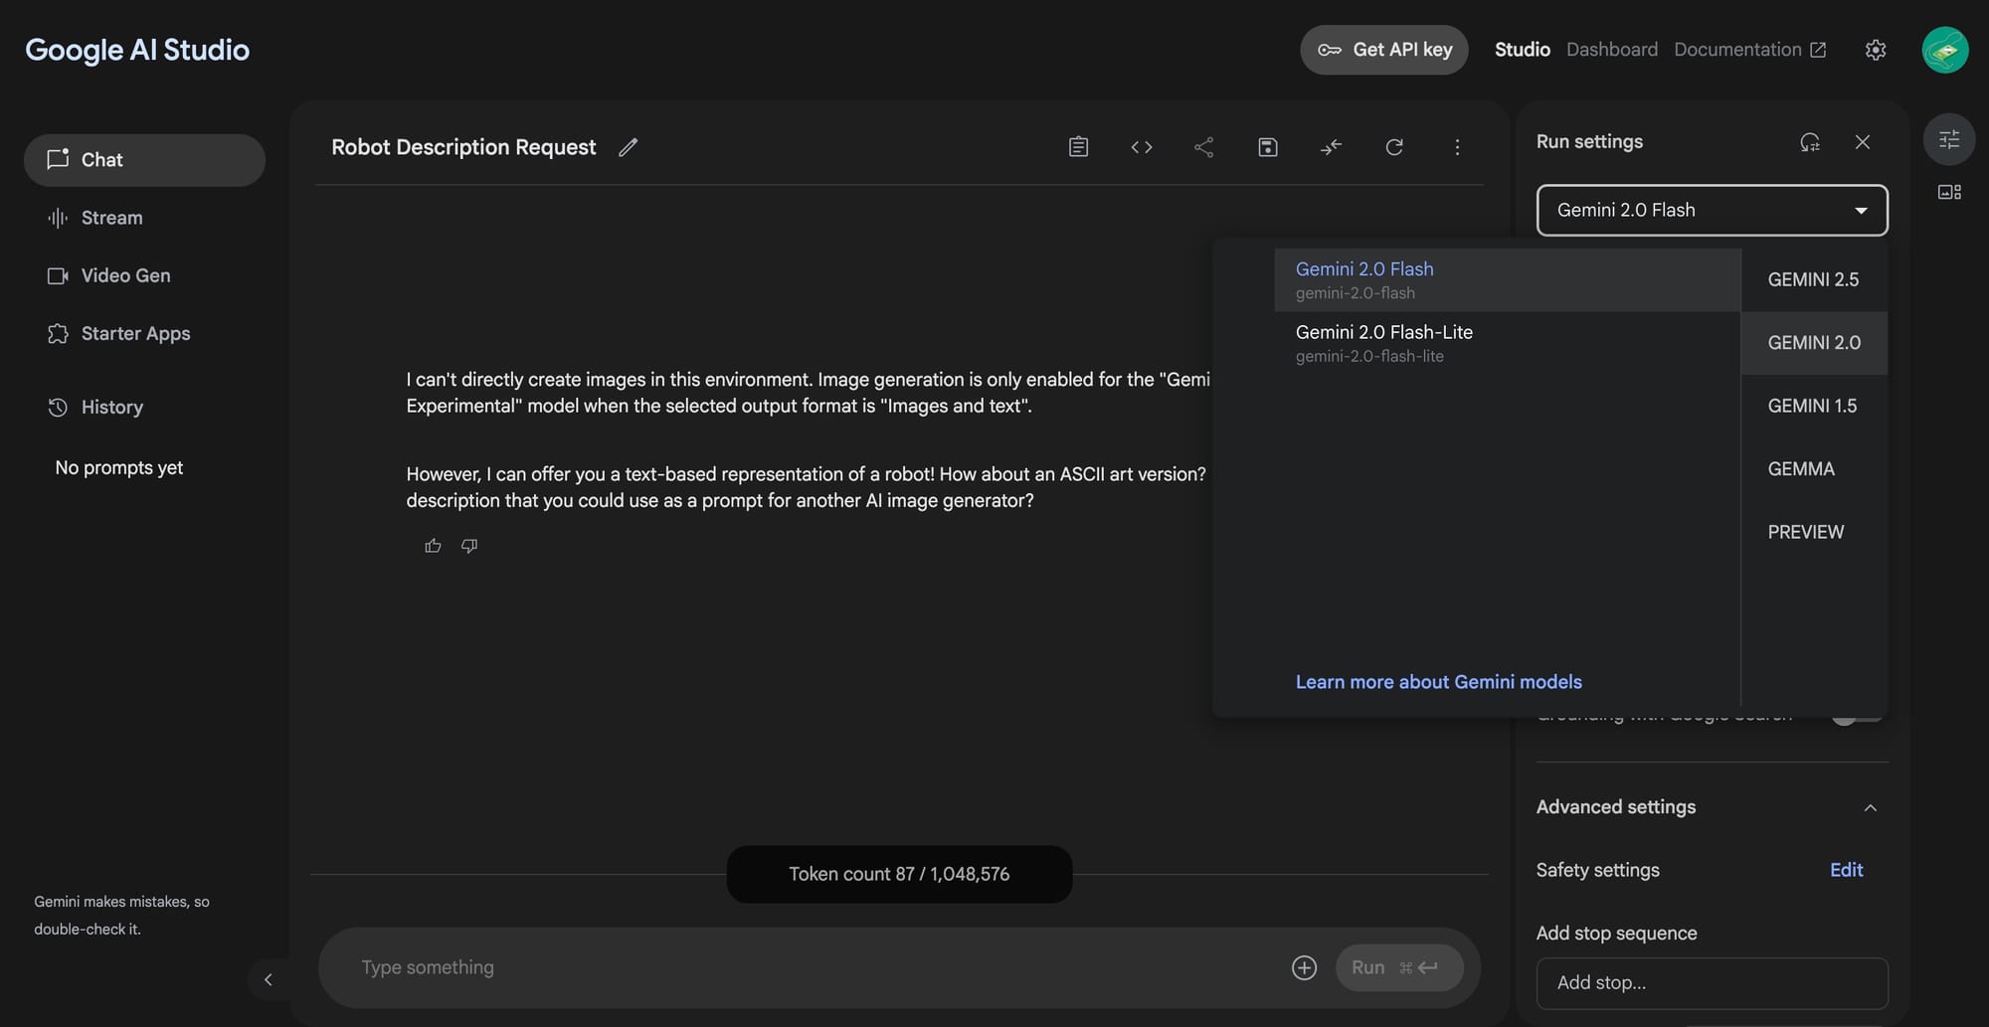The image size is (1989, 1027).
Task: Select Gemini 2.0 Flash model option
Action: pos(1508,280)
